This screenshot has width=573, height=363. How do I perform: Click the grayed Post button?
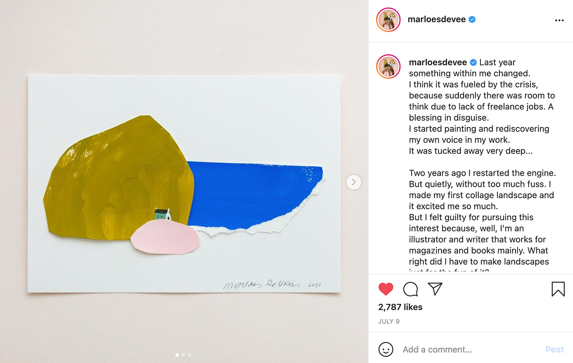click(x=555, y=349)
